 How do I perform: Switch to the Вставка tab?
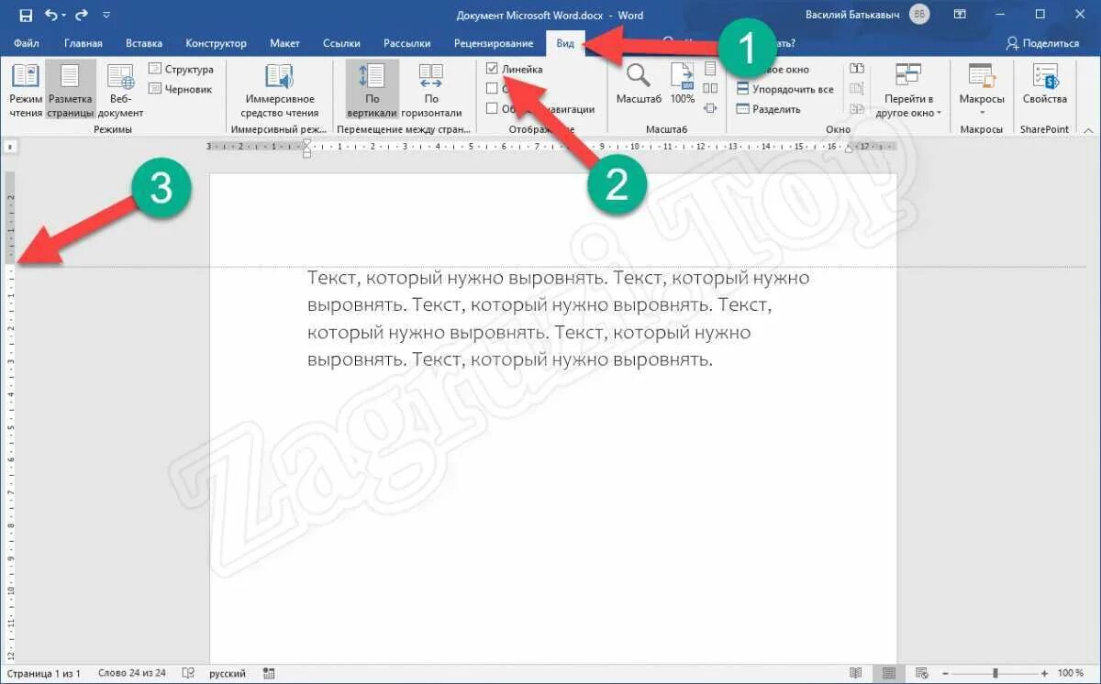(x=144, y=43)
